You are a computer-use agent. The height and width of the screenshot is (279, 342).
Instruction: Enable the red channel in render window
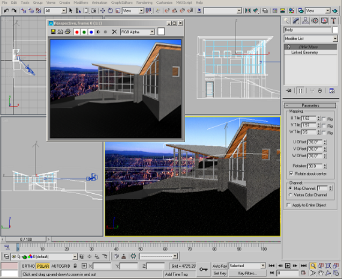(x=77, y=32)
